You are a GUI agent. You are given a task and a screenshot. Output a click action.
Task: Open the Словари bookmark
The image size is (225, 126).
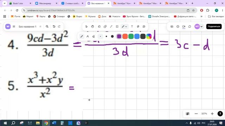[59, 16]
